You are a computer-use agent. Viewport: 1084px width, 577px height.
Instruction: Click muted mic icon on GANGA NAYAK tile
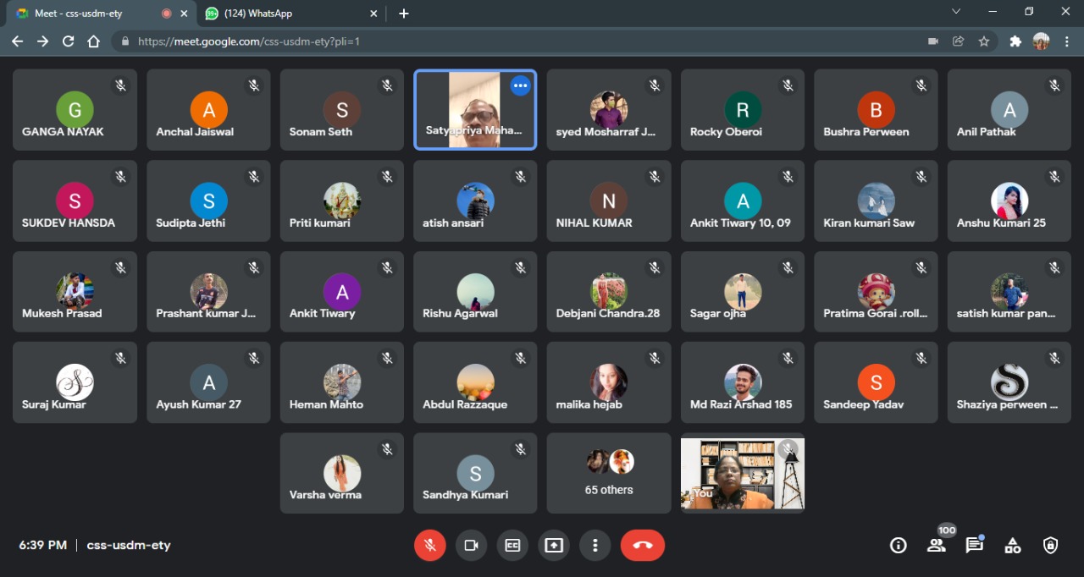tap(120, 85)
